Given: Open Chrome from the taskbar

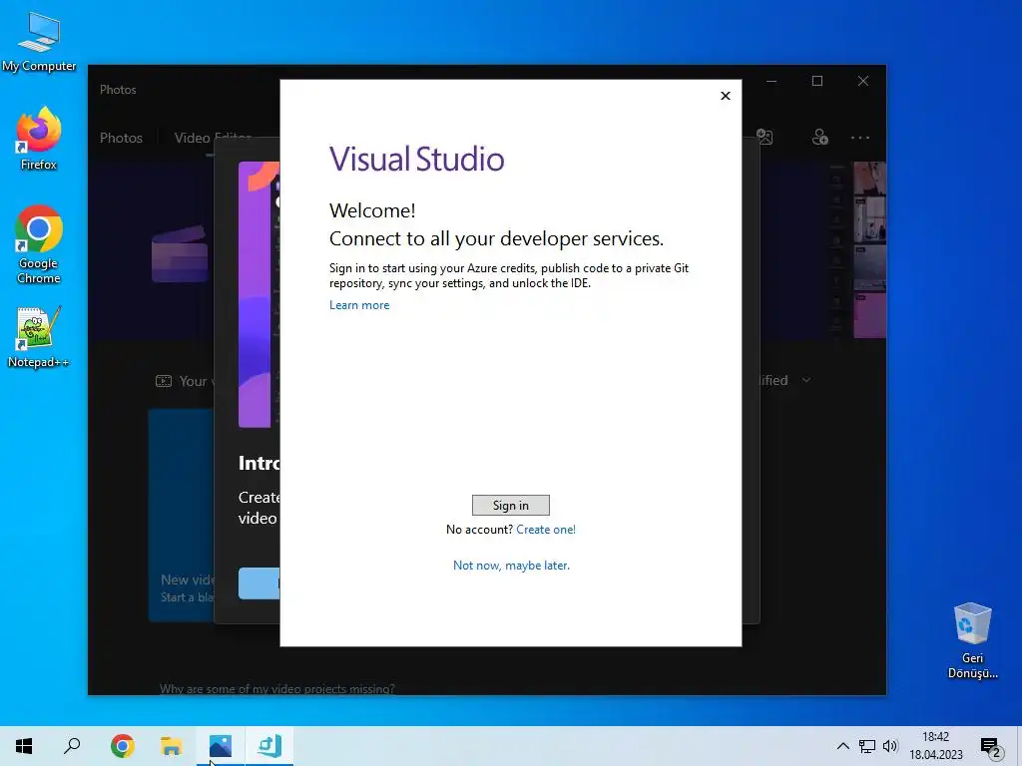Looking at the screenshot, I should tap(122, 746).
